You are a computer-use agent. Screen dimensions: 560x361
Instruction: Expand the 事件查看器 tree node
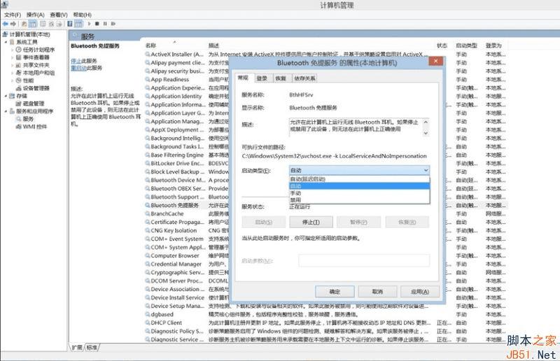[x=13, y=57]
